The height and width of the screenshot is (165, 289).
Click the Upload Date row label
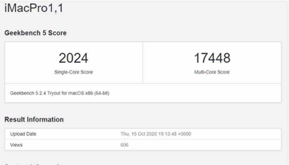[x=23, y=134]
